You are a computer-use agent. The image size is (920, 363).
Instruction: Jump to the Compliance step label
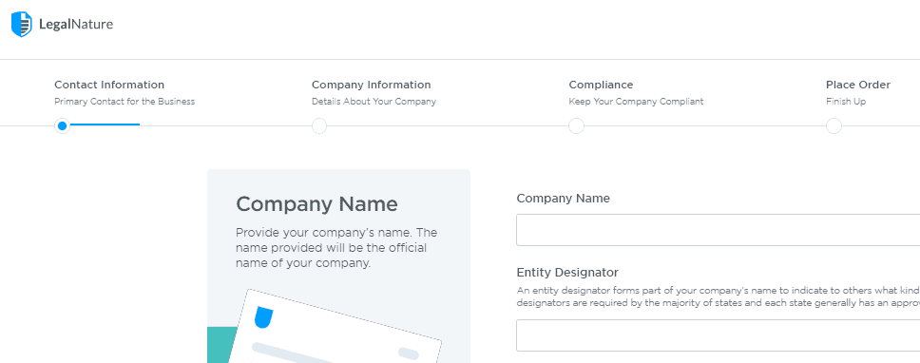point(601,85)
